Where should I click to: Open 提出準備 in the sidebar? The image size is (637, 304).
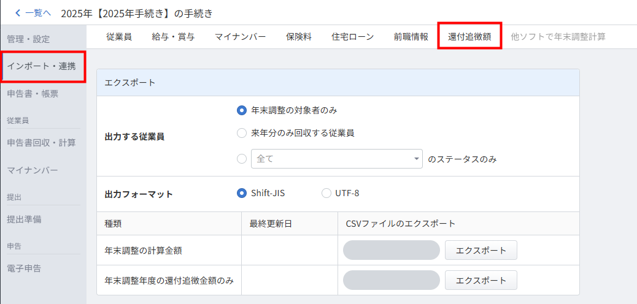pos(24,219)
